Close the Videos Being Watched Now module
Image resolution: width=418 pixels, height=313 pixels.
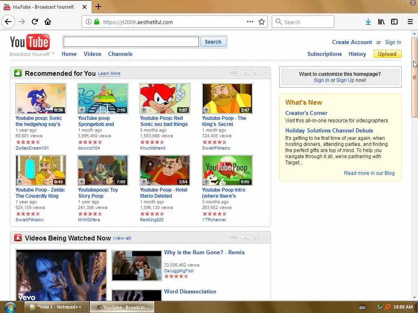(266, 238)
